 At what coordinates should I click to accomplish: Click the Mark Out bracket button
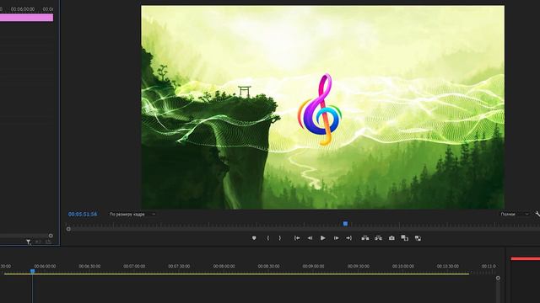(x=279, y=238)
